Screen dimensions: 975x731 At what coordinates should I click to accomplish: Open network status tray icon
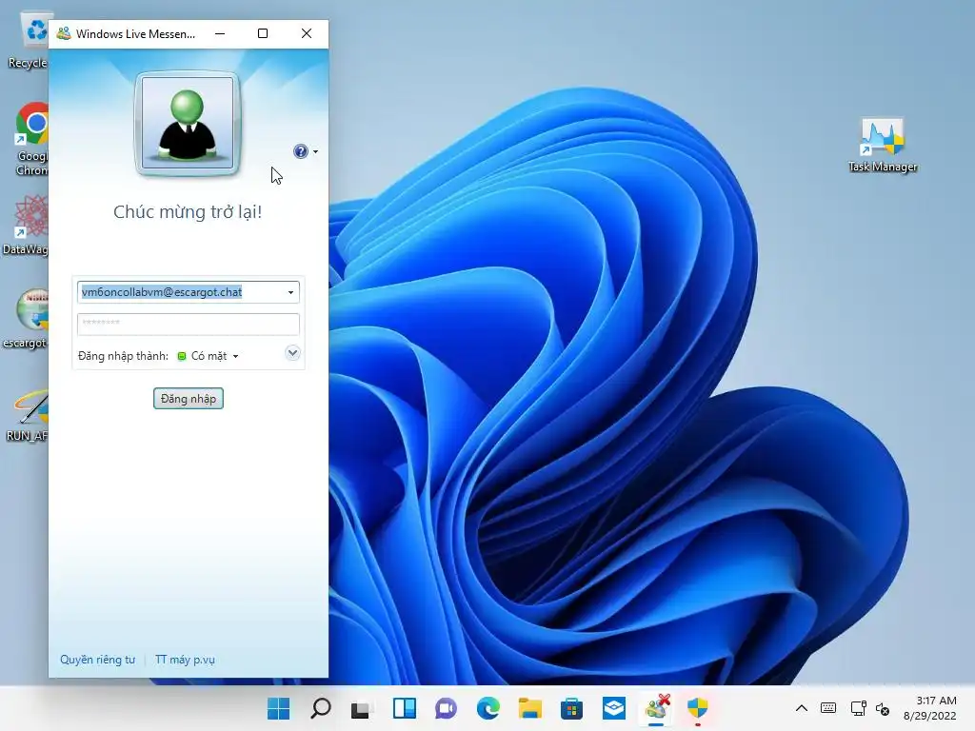(x=858, y=708)
